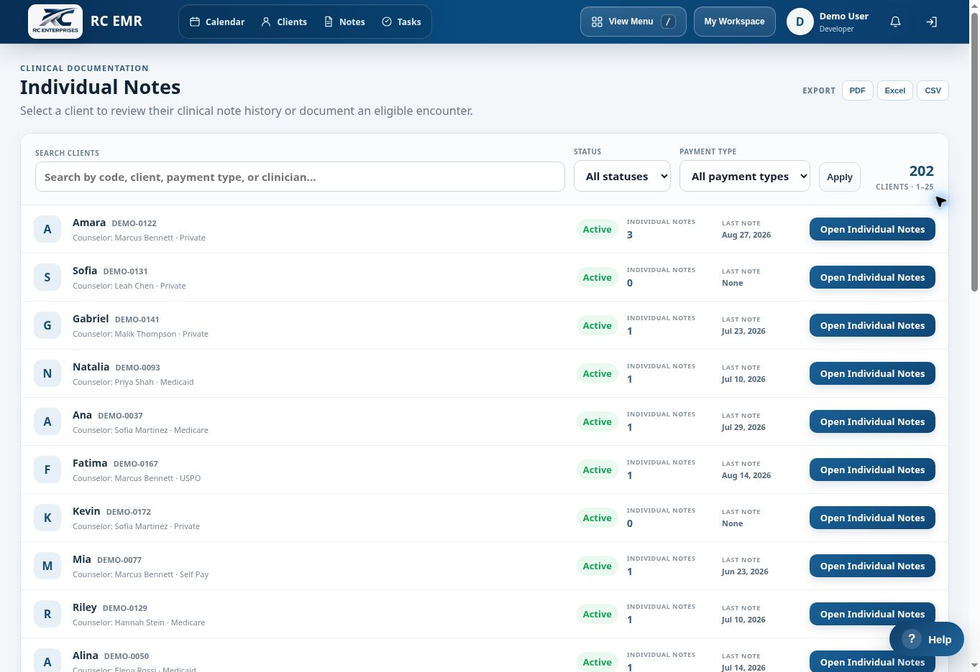The width and height of the screenshot is (980, 672).
Task: Click last note date Jul 23, 2026
Action: [743, 331]
